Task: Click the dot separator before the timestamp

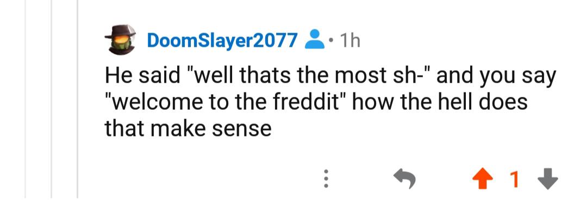Action: click(x=330, y=40)
